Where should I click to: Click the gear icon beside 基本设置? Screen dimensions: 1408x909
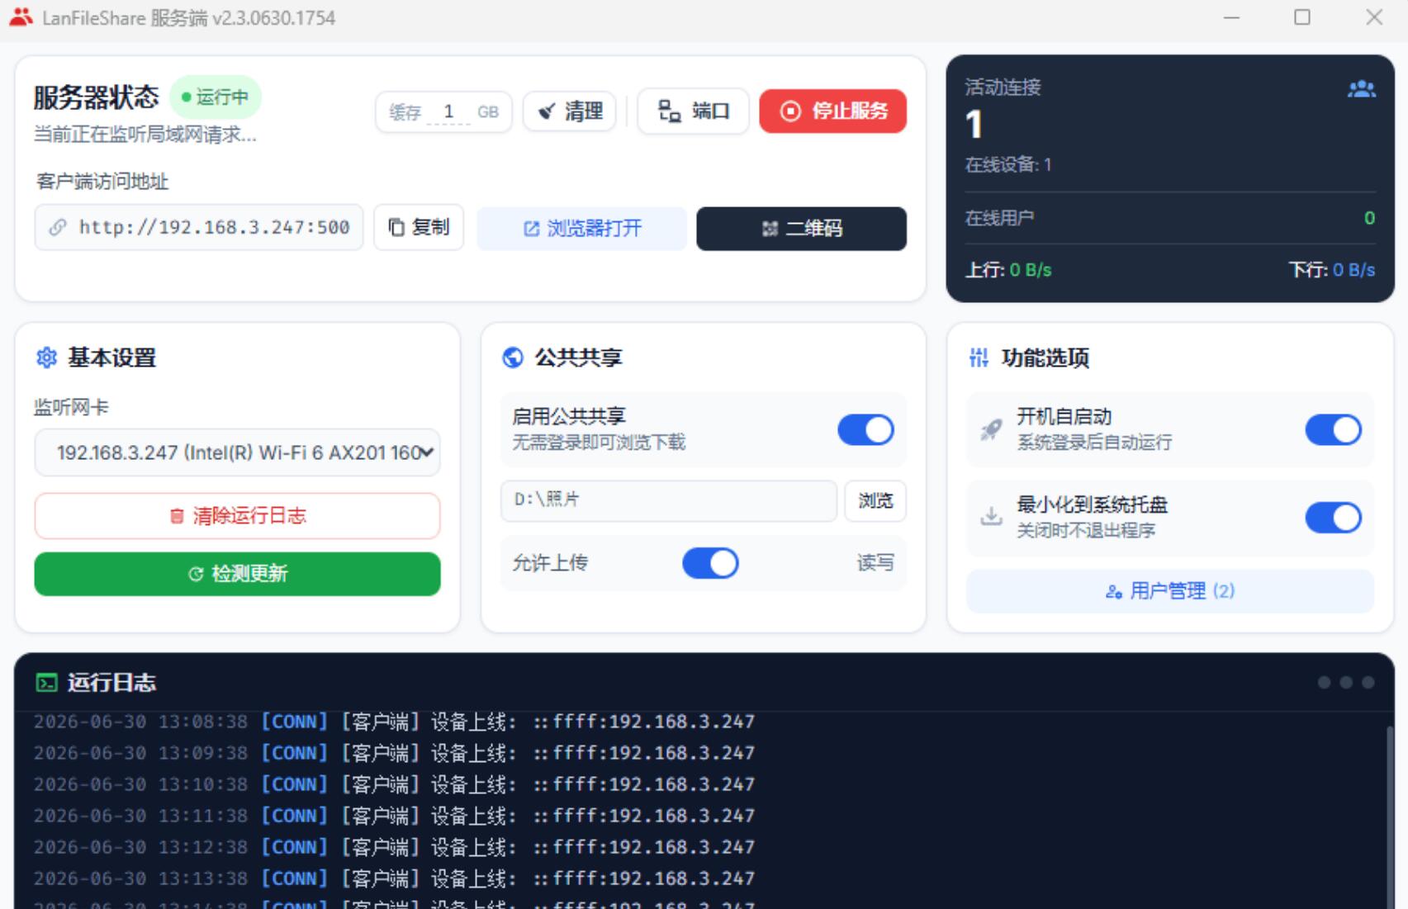click(47, 357)
